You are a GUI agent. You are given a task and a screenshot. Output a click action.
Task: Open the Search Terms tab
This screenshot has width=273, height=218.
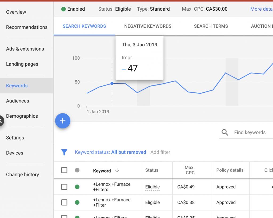coord(211,26)
